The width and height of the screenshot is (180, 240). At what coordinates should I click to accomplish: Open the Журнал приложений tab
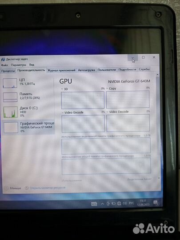coord(61,70)
